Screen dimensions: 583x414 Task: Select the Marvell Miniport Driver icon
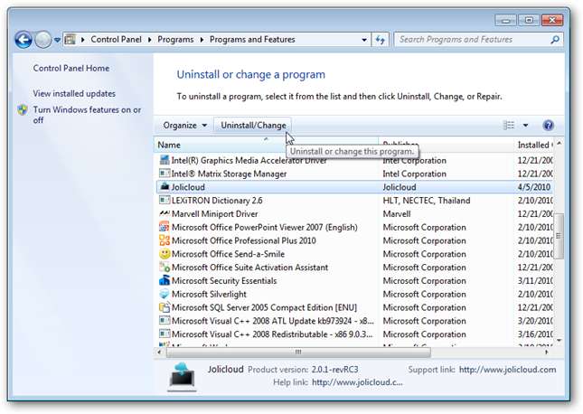click(x=165, y=213)
